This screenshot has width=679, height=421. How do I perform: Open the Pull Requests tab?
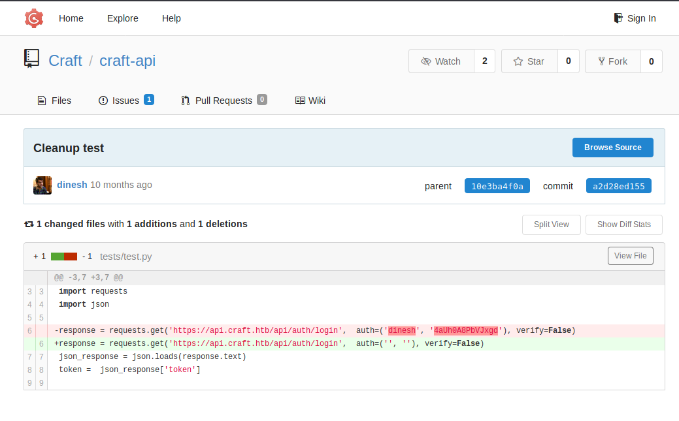224,101
